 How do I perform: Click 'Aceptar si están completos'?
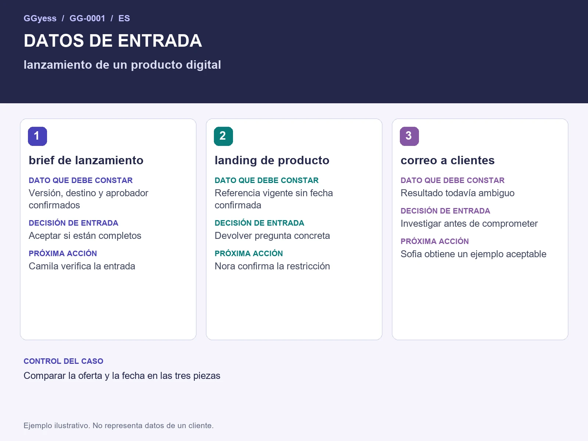tap(85, 236)
